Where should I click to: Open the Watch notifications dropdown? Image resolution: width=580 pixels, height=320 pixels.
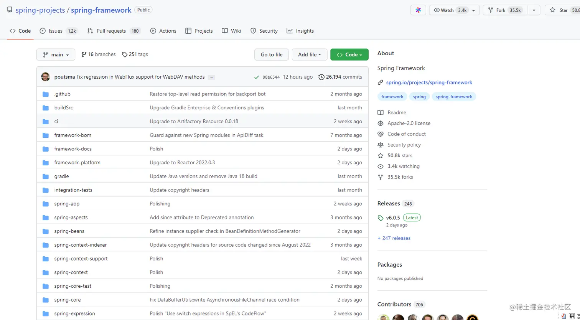pos(455,10)
